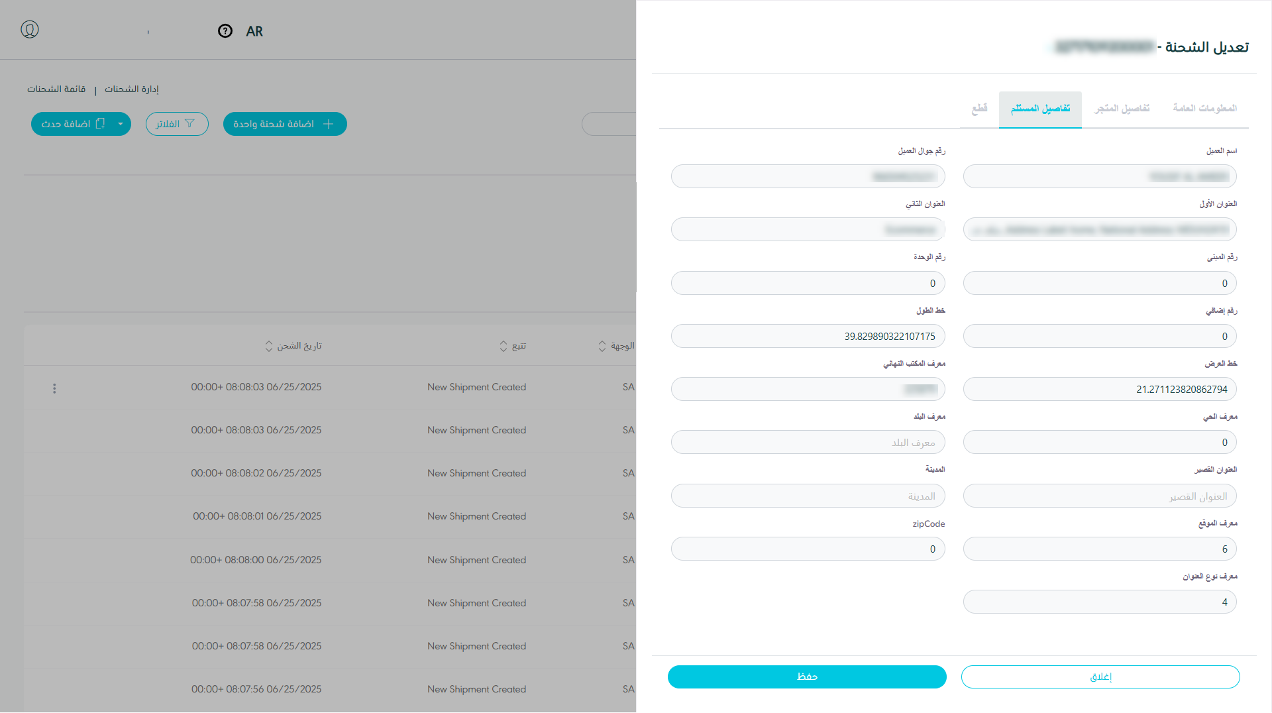1272x713 pixels.
Task: Select the pieces tab
Action: click(979, 108)
